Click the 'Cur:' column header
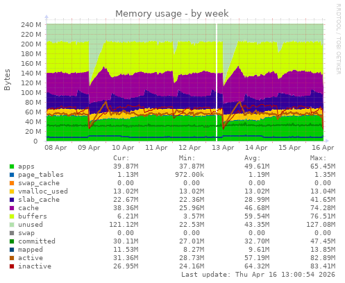 tap(121, 158)
